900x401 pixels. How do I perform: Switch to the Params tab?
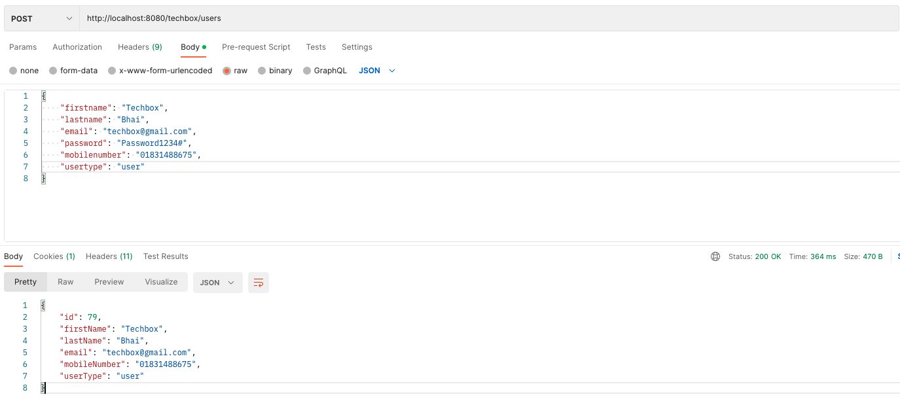click(x=23, y=47)
